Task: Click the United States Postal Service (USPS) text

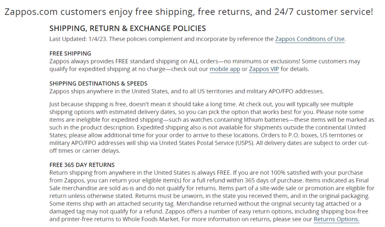Action: pos(206,143)
